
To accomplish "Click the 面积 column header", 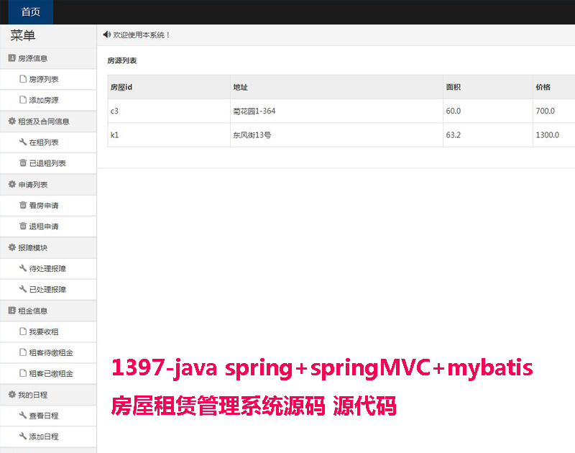I will pyautogui.click(x=488, y=87).
